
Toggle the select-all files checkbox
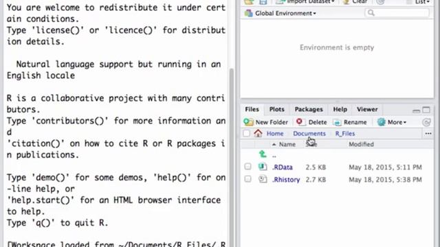(x=246, y=133)
